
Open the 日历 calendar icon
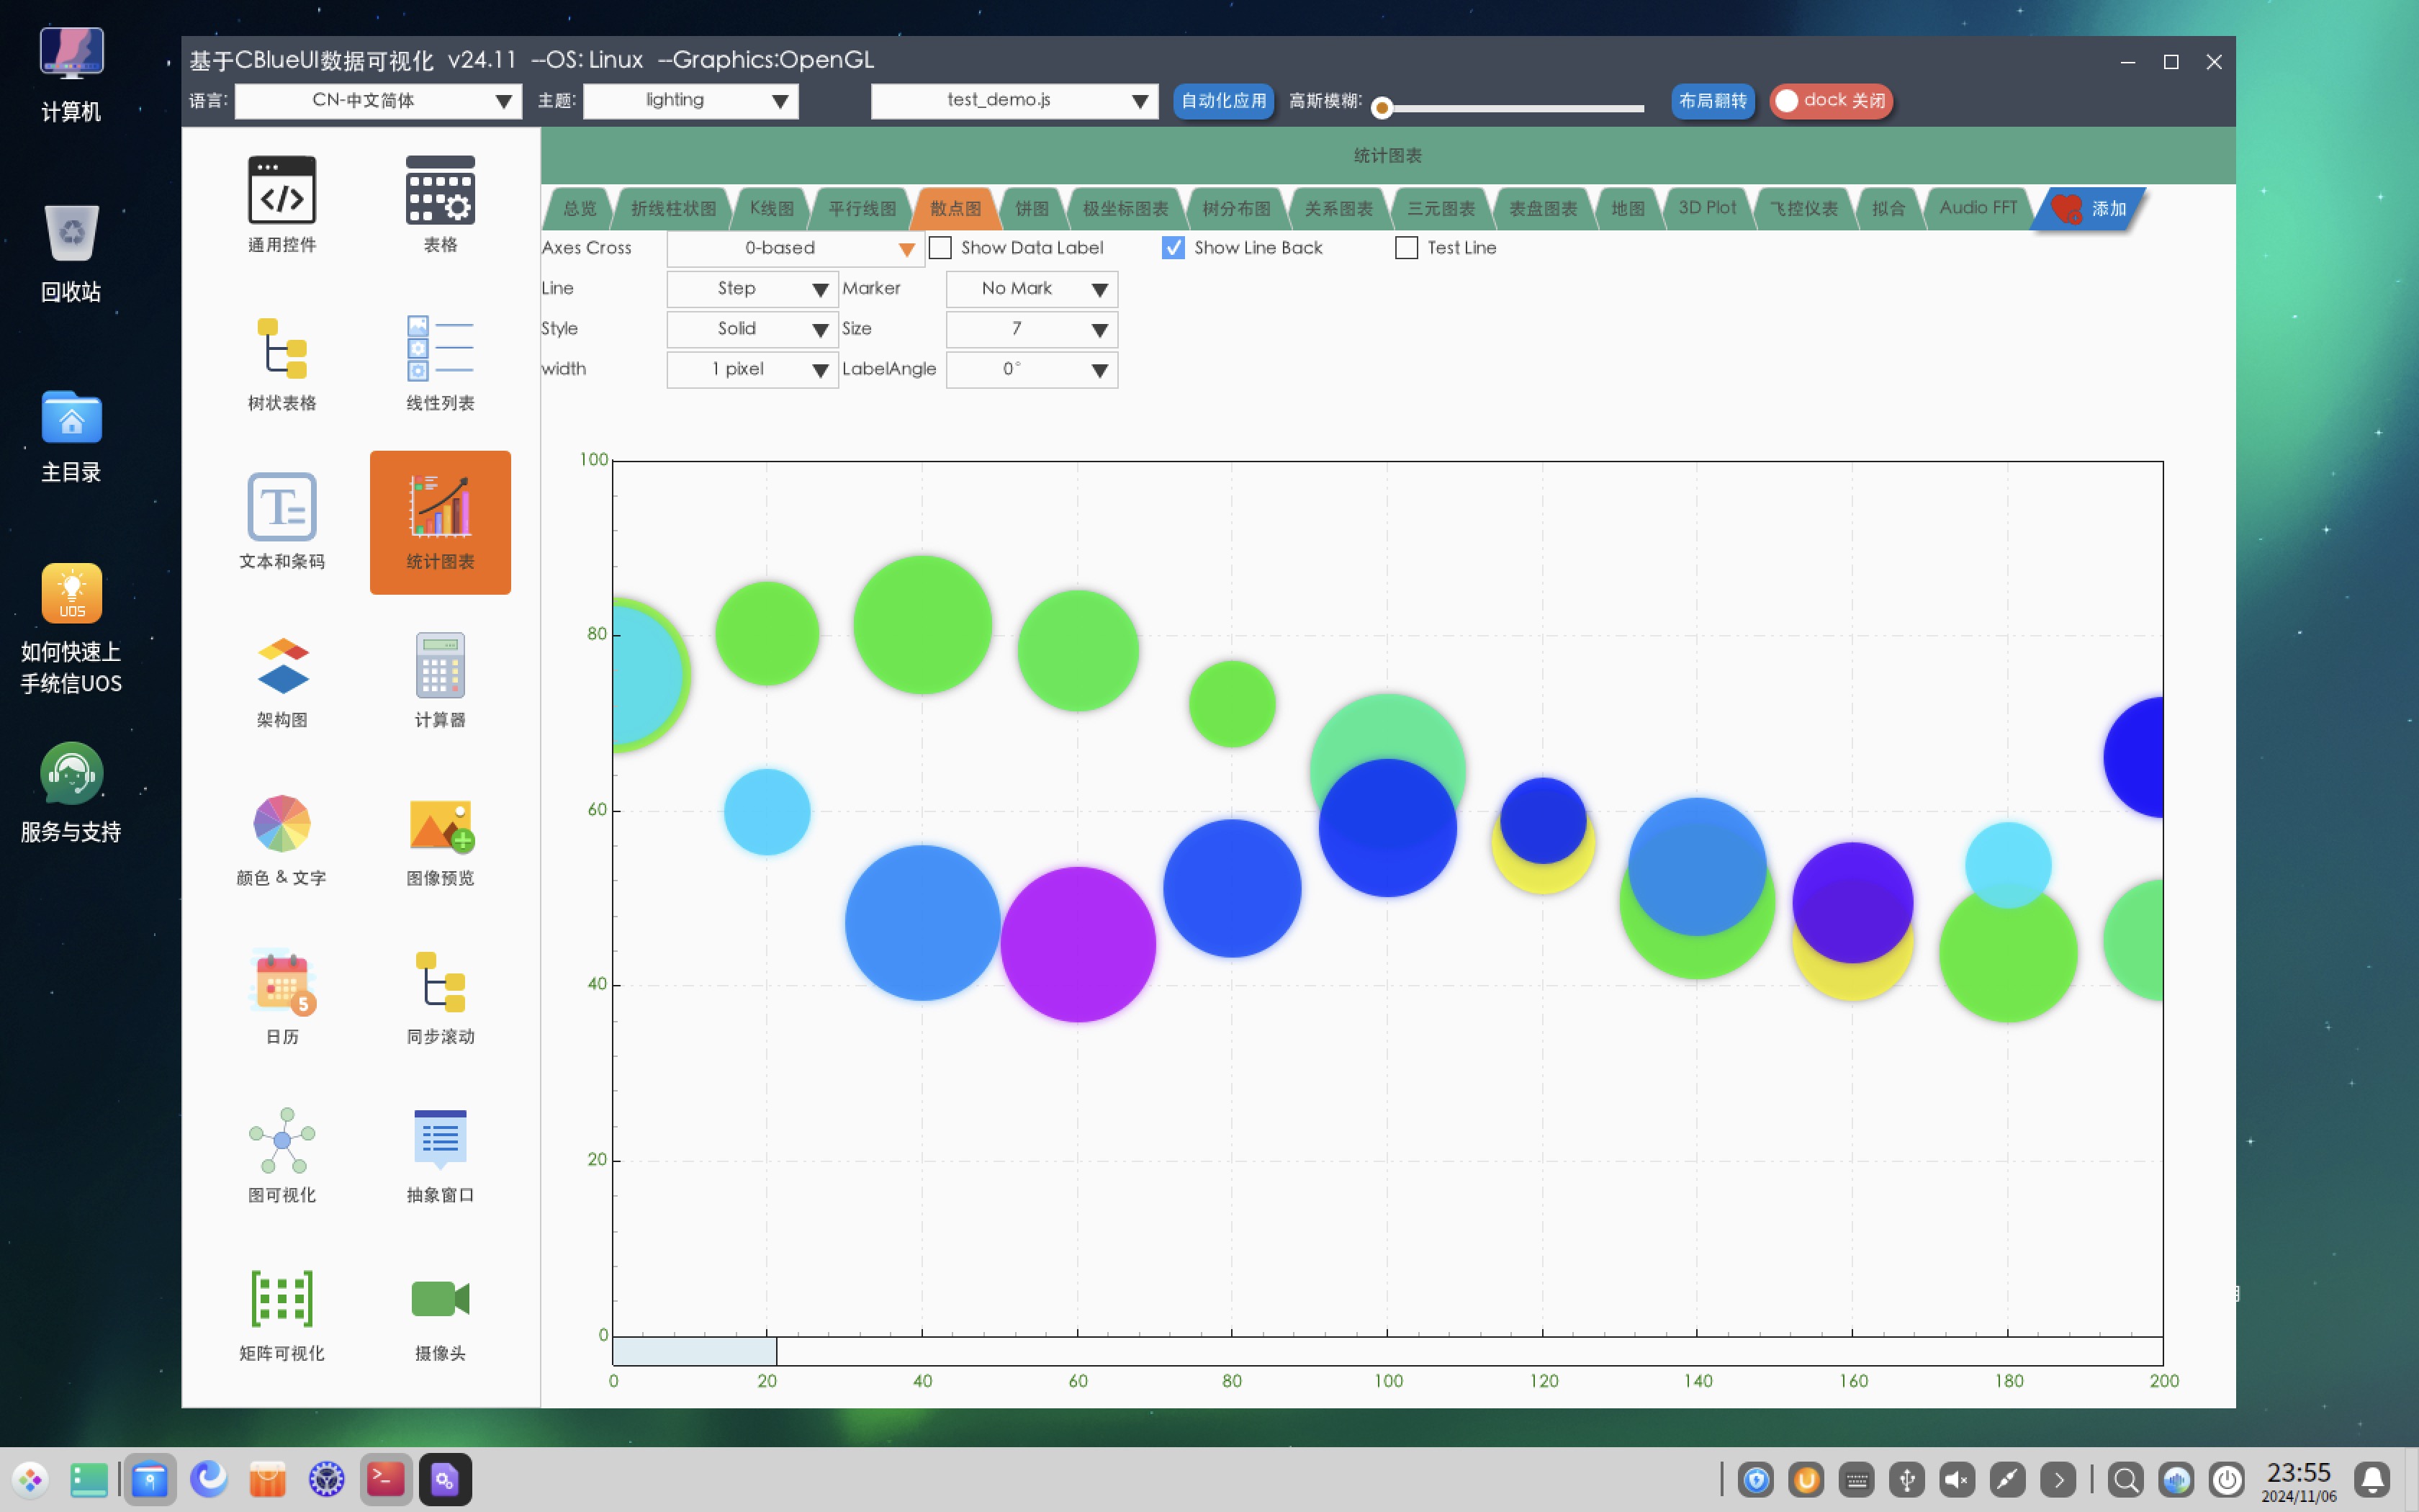pyautogui.click(x=282, y=983)
